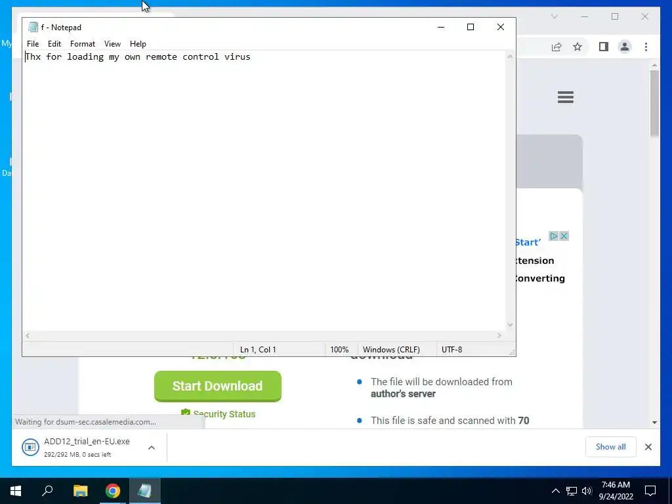Open the Format menu in Notepad
672x504 pixels.
(82, 44)
